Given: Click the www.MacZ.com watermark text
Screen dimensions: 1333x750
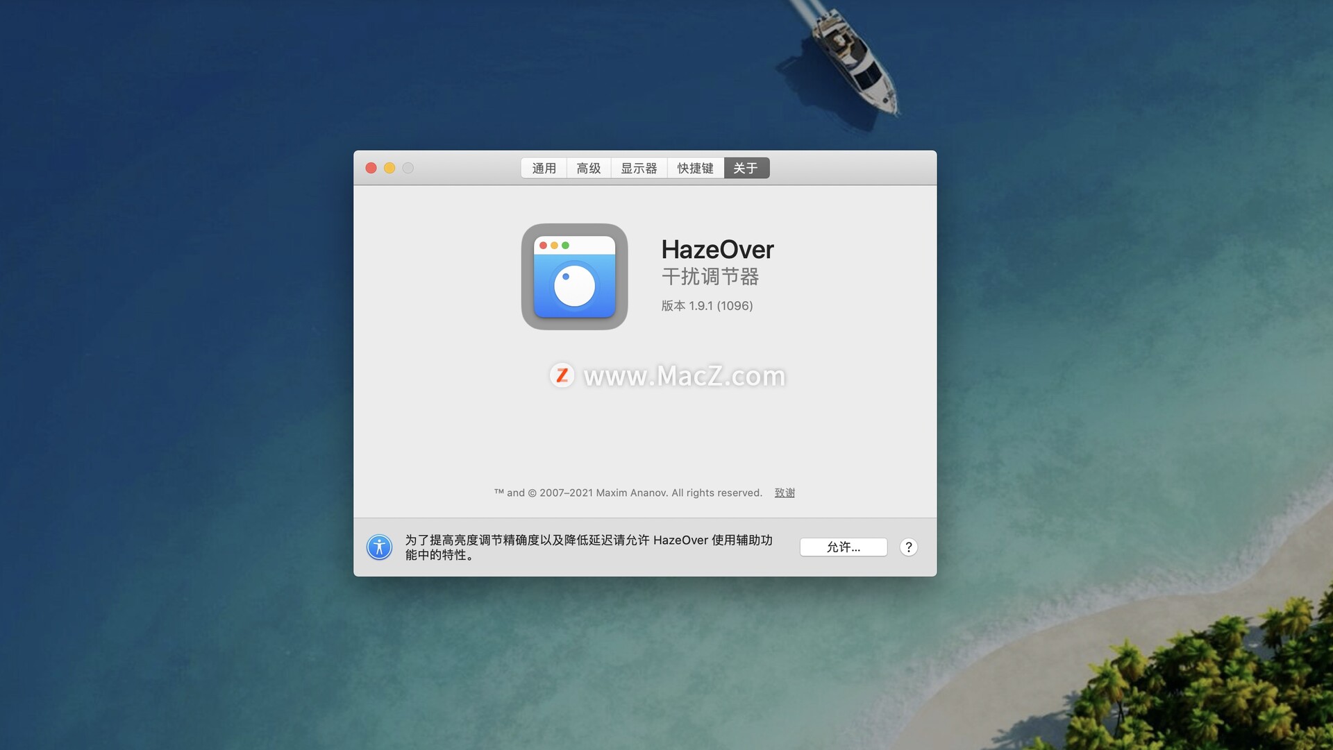Looking at the screenshot, I should tap(684, 376).
